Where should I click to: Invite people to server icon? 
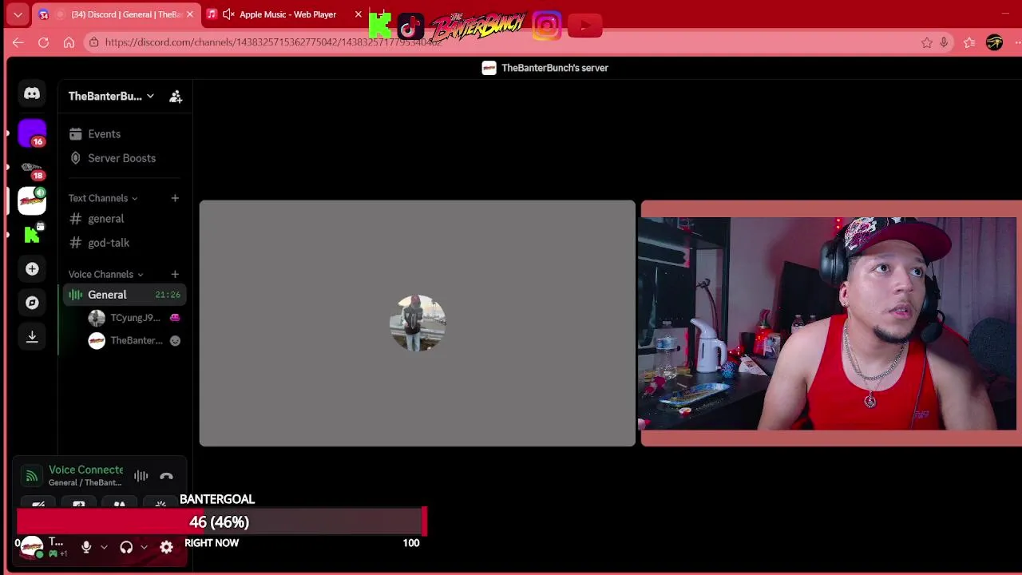click(x=176, y=97)
